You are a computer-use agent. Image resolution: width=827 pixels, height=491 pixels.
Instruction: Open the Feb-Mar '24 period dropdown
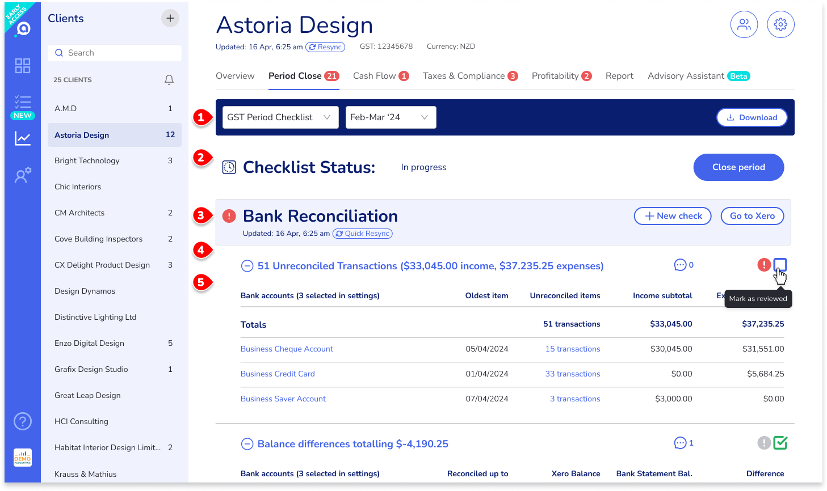coord(391,117)
